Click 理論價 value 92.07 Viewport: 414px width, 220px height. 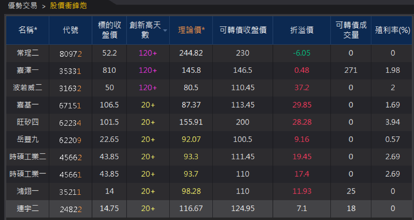[191, 139]
